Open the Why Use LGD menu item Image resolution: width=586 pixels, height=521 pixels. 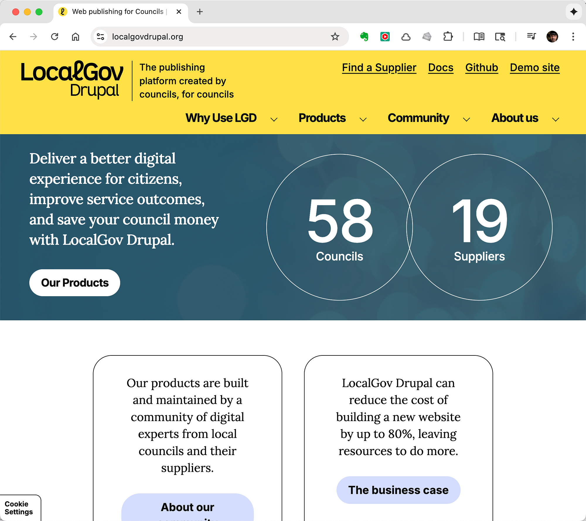click(221, 118)
